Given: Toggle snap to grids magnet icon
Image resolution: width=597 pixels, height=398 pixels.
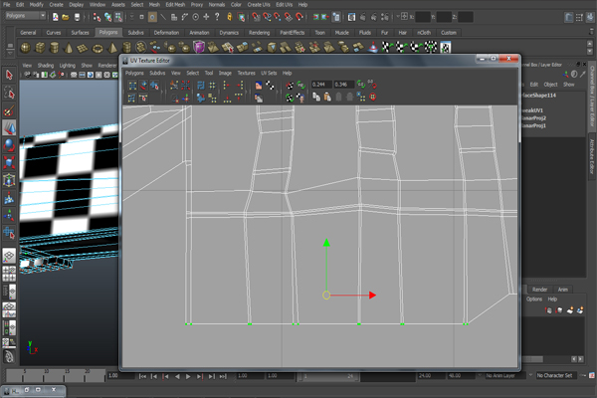Looking at the screenshot, I should (256, 17).
